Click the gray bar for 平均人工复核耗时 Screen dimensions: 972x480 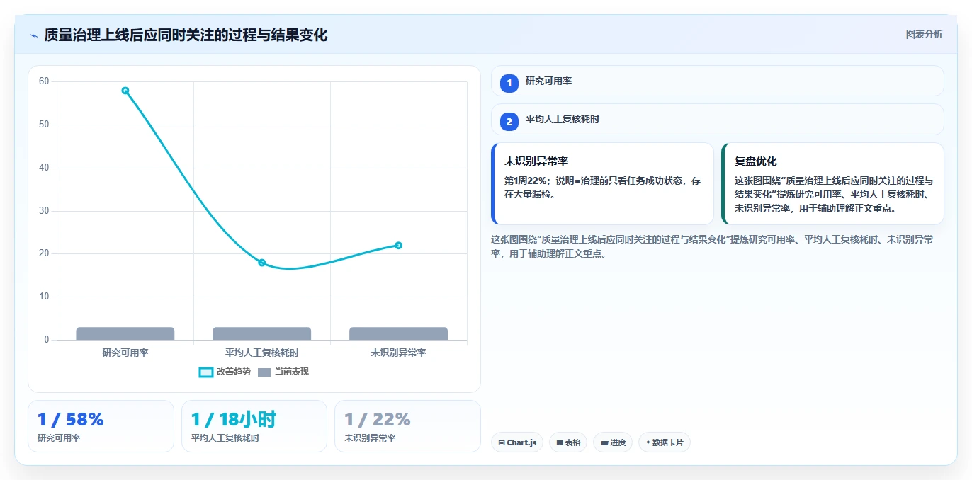click(261, 333)
